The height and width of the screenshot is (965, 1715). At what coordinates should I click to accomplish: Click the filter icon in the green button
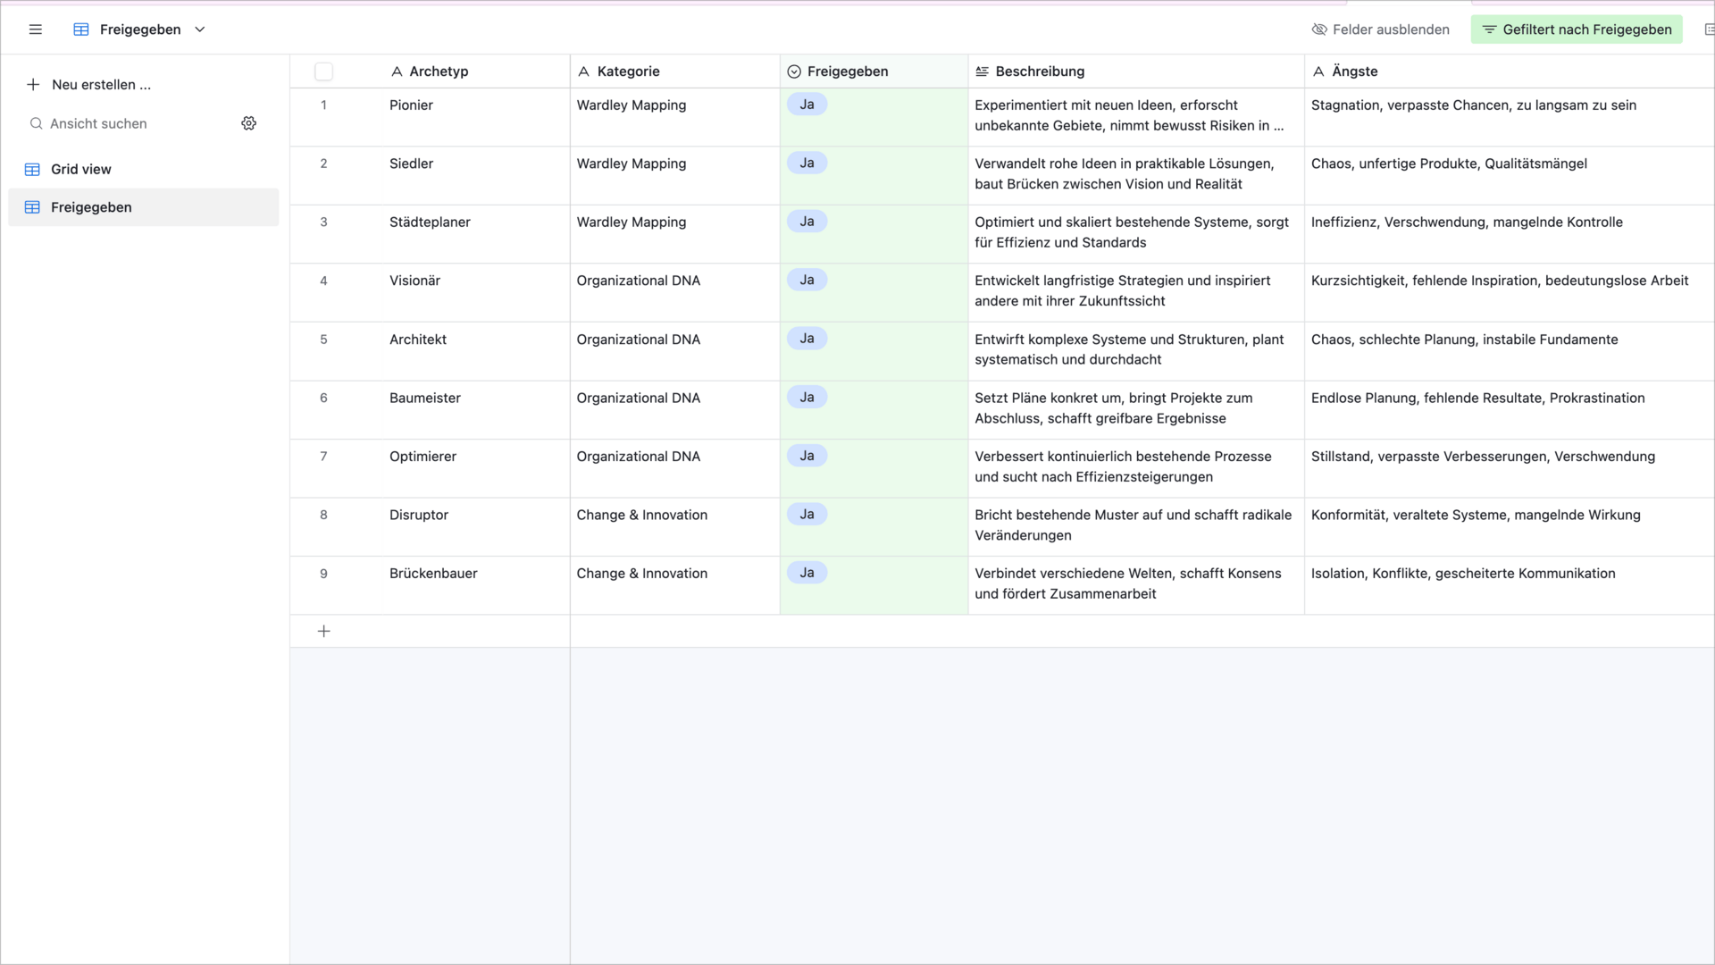(x=1489, y=29)
